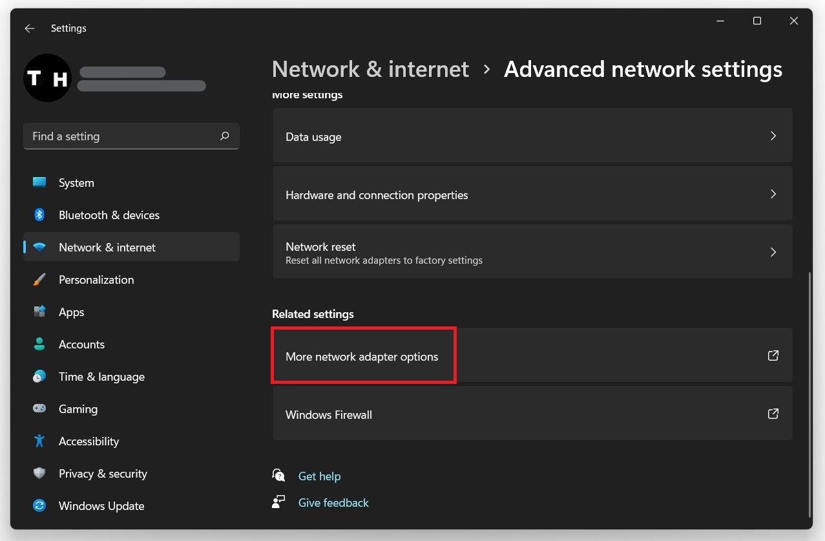The width and height of the screenshot is (825, 541).
Task: Click the Personalization brush icon
Action: pyautogui.click(x=39, y=279)
